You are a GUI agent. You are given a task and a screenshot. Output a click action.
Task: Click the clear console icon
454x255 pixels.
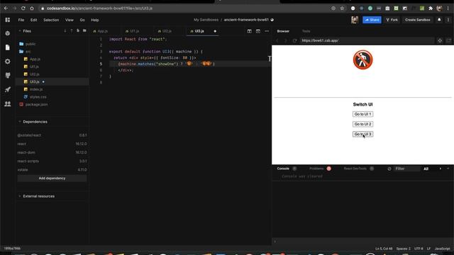click(389, 169)
